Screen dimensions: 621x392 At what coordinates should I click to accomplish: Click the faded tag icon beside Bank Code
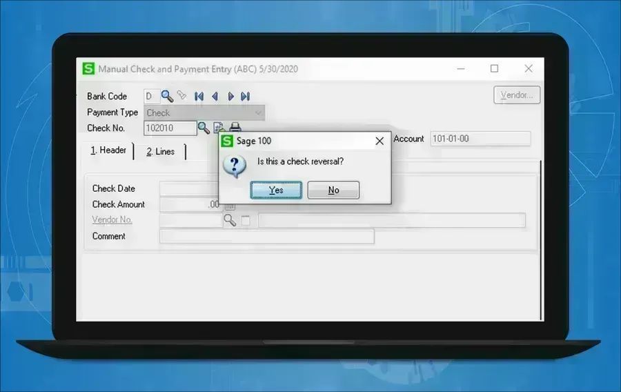tap(181, 95)
